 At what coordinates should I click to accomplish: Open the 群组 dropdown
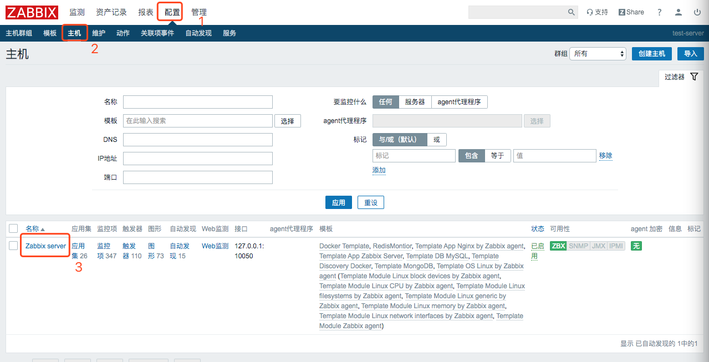598,54
